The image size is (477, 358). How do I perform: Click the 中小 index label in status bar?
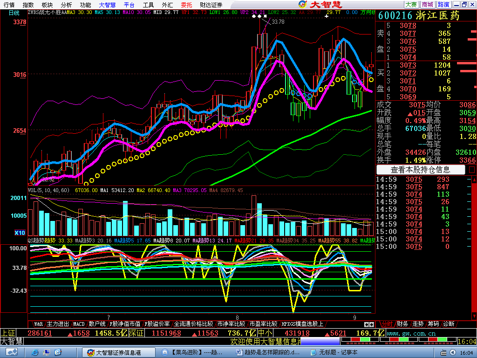click(x=265, y=333)
